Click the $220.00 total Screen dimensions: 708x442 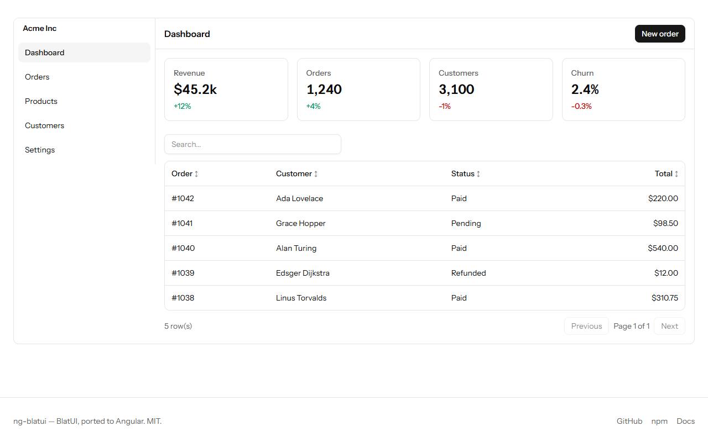[663, 198]
